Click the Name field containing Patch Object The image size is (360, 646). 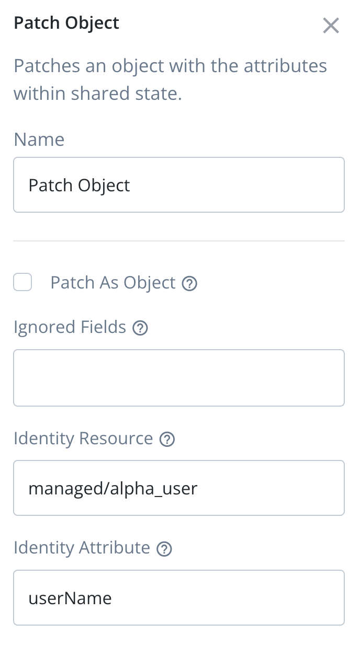(x=179, y=184)
